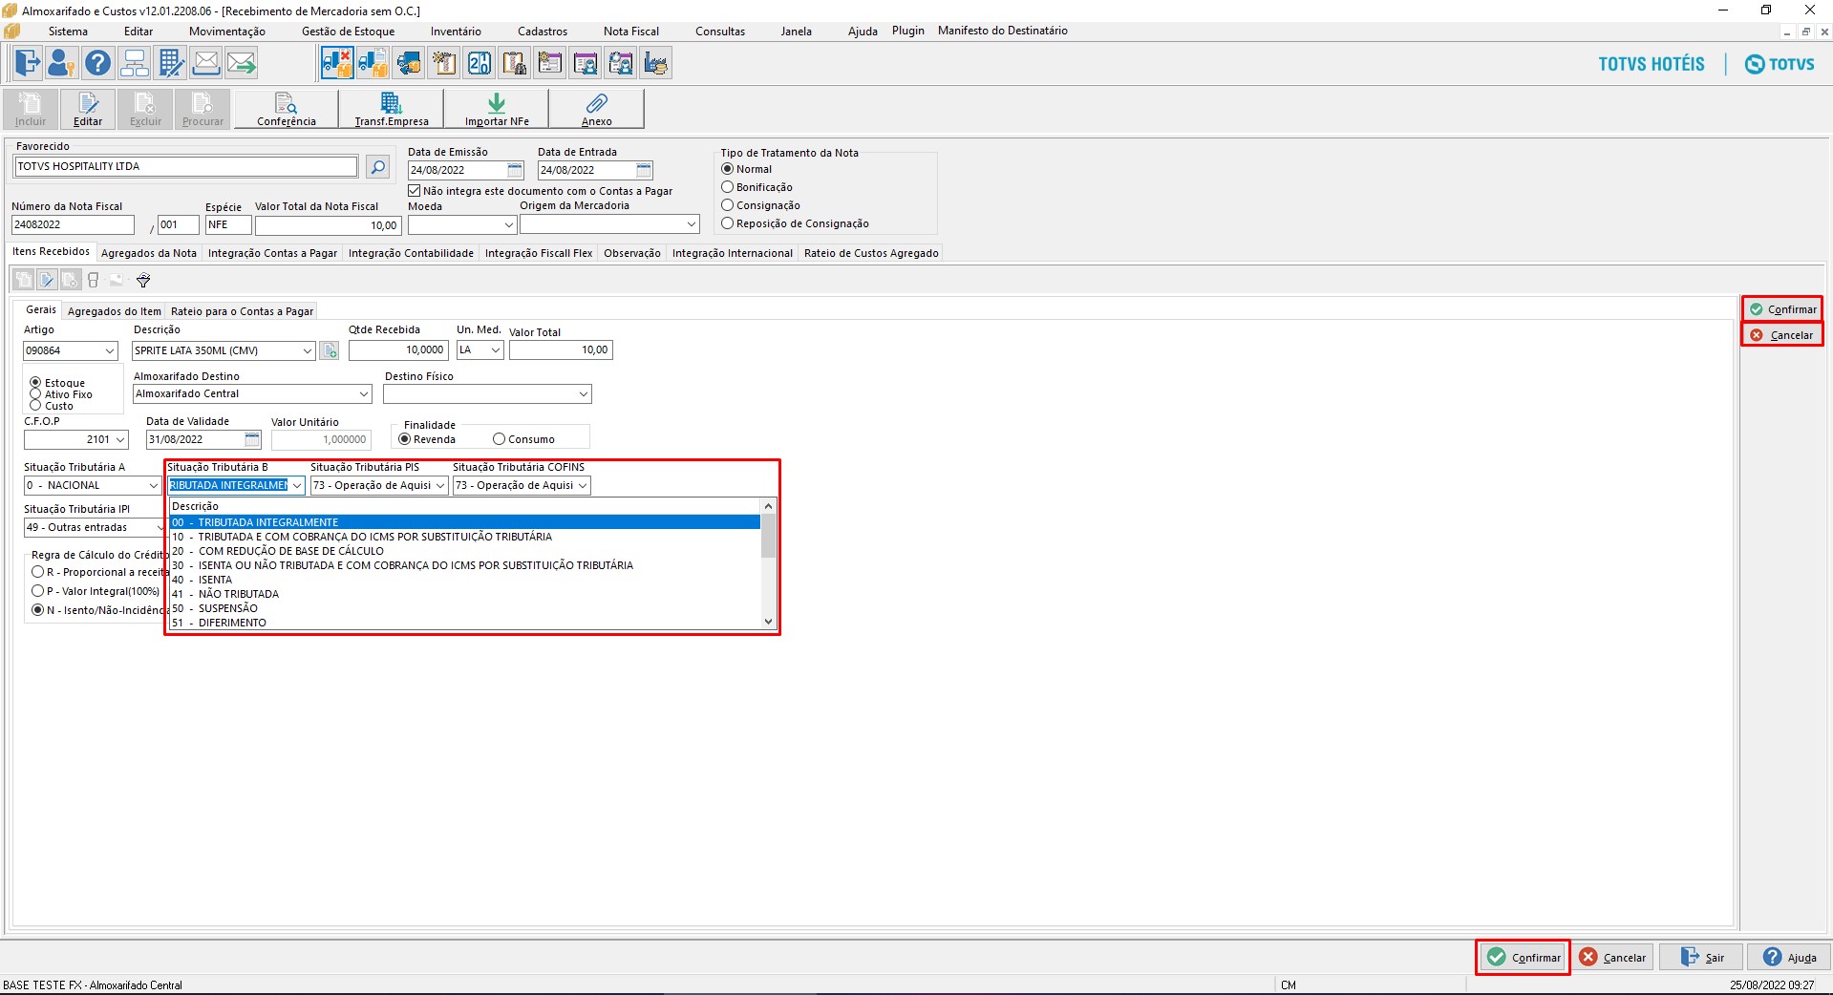Click the Sair button
1833x995 pixels.
(x=1701, y=957)
